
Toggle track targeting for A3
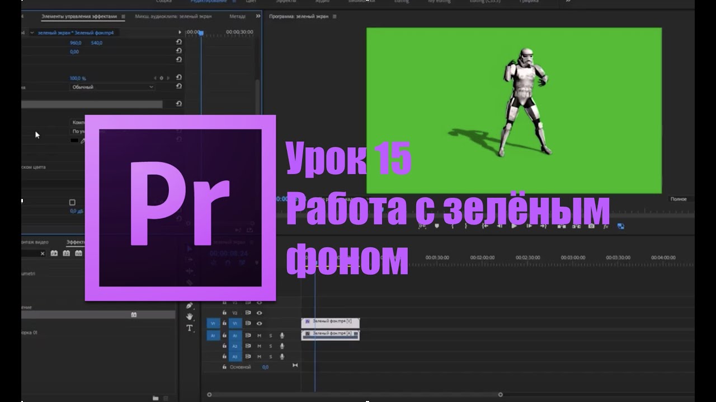(235, 356)
